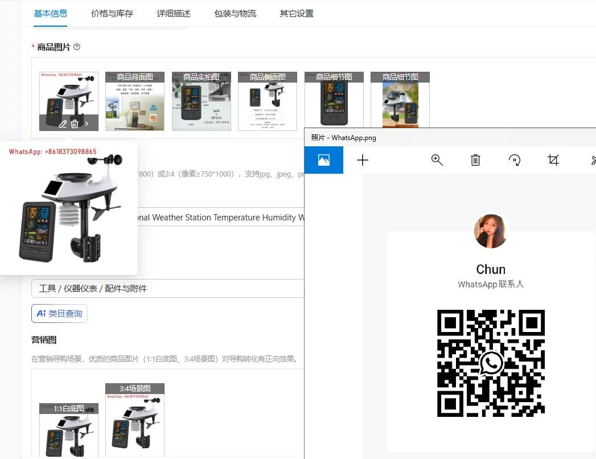Select the 商品背面图 thumbnail

(134, 101)
